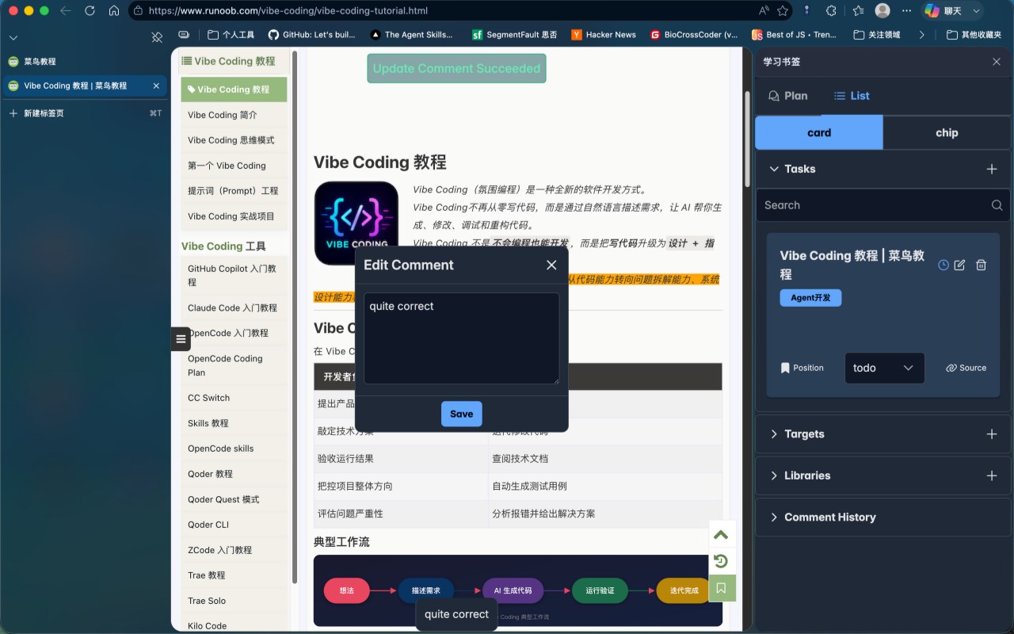Go back to previous page
1014x634 pixels.
click(65, 11)
